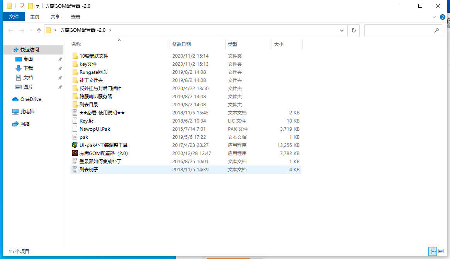Click the date 2020/12/28 12:47
The image size is (450, 259).
point(192,153)
